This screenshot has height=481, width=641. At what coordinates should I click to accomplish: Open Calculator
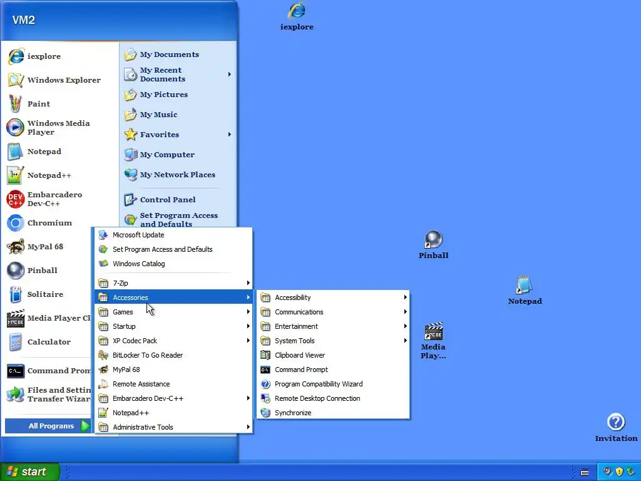(48, 342)
